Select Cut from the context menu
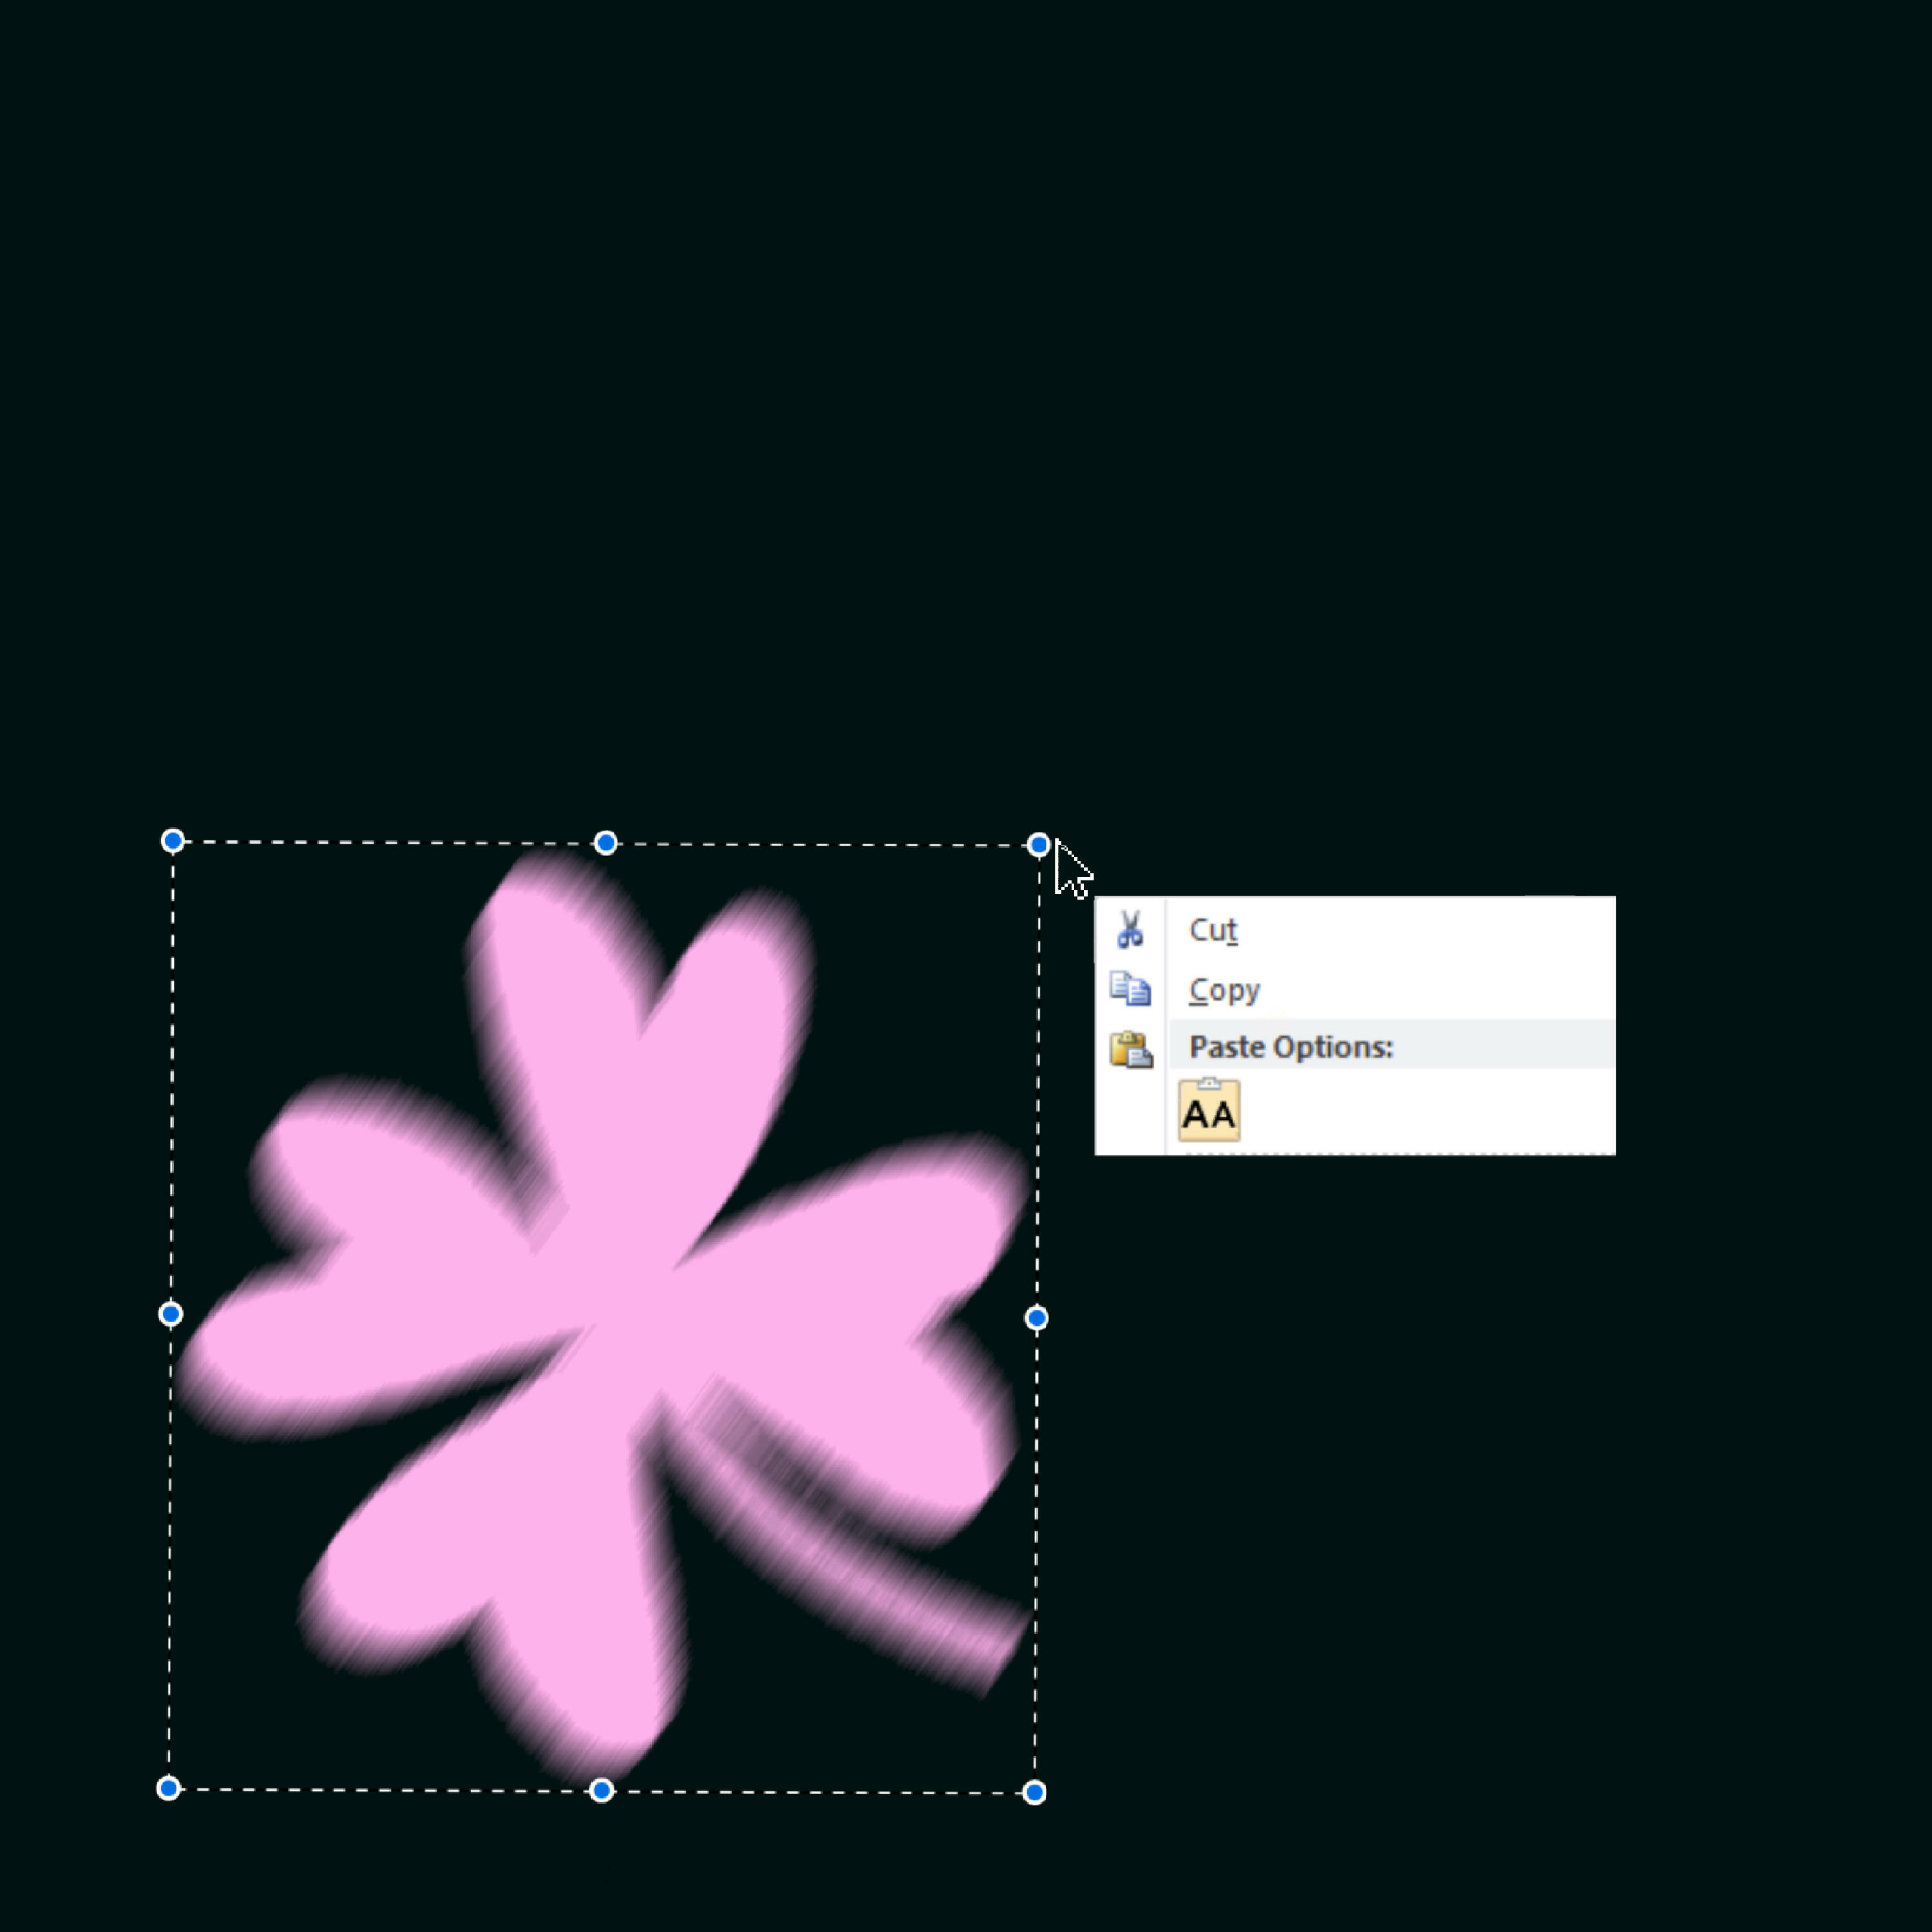This screenshot has width=1932, height=1932. pyautogui.click(x=1213, y=930)
